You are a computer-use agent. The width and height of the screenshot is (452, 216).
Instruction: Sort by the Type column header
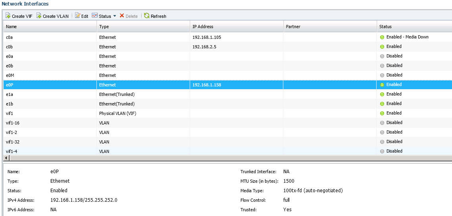tap(143, 27)
